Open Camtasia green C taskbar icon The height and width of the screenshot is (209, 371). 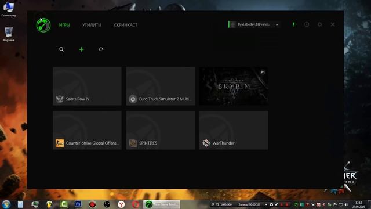[x=64, y=204]
